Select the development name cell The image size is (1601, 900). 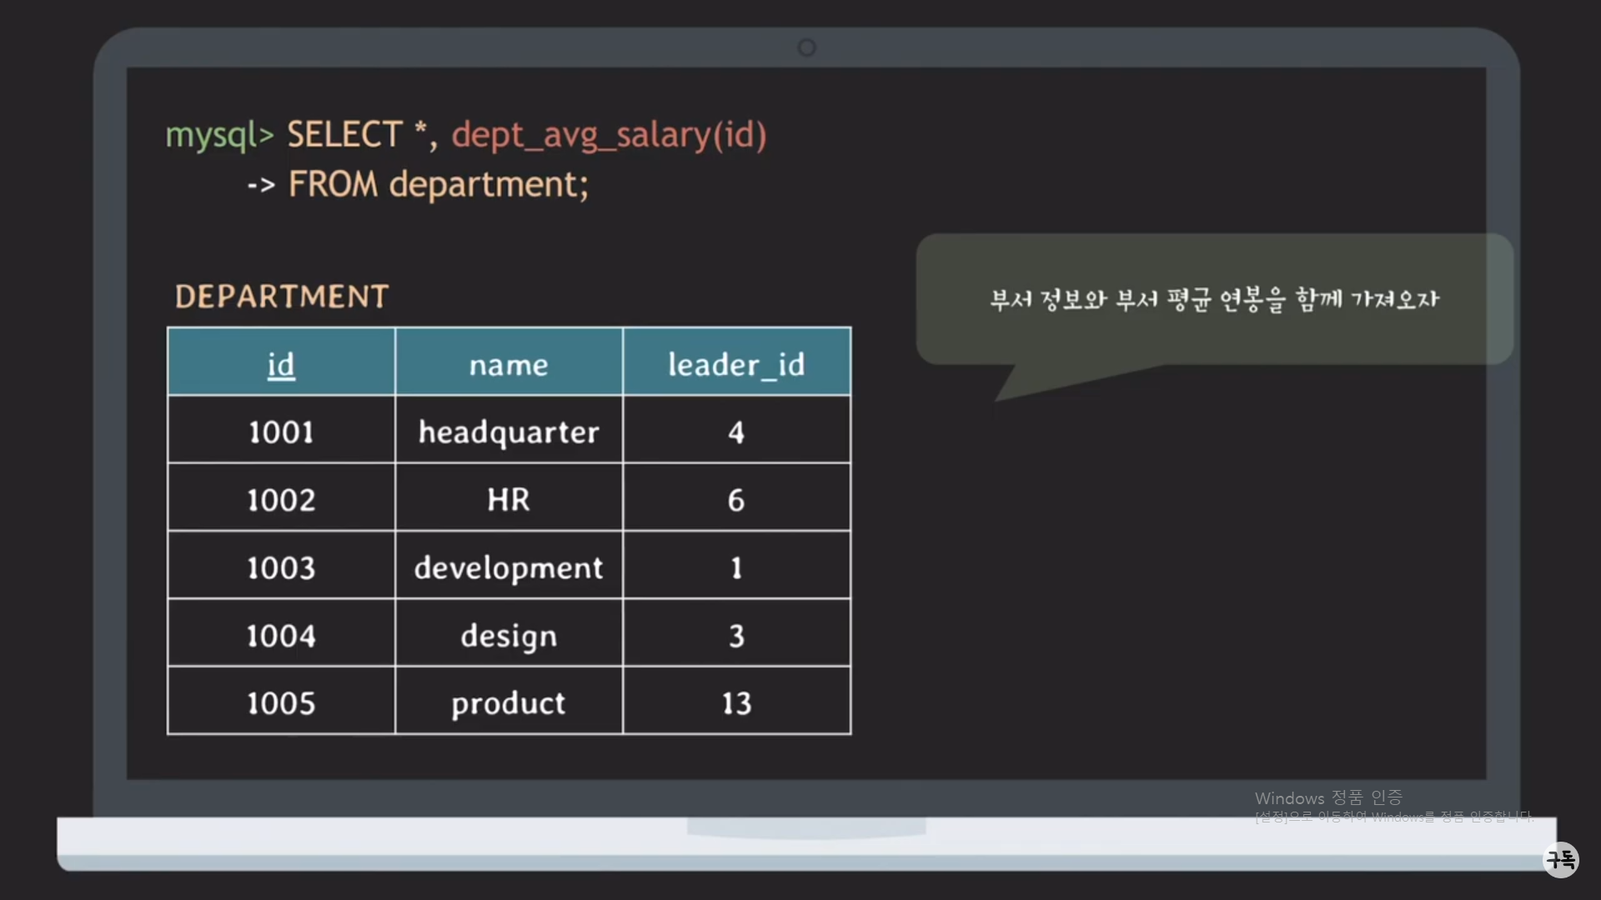(508, 567)
